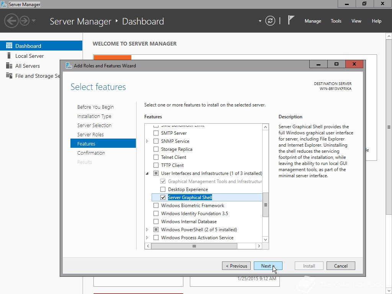Select Dashboard in the left sidebar
This screenshot has height=294, width=392.
coord(41,46)
